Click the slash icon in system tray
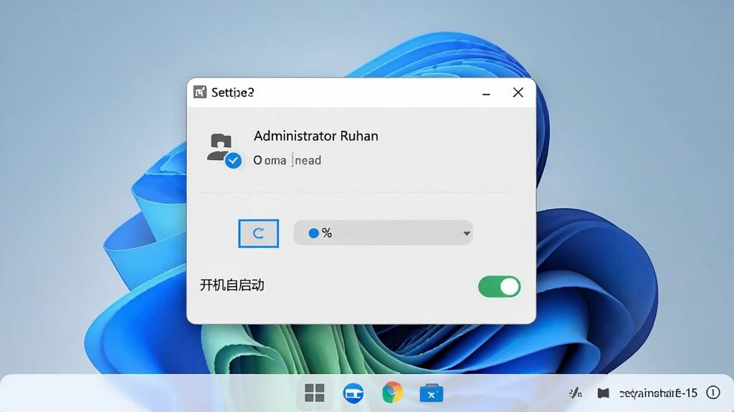This screenshot has width=734, height=412. click(576, 393)
